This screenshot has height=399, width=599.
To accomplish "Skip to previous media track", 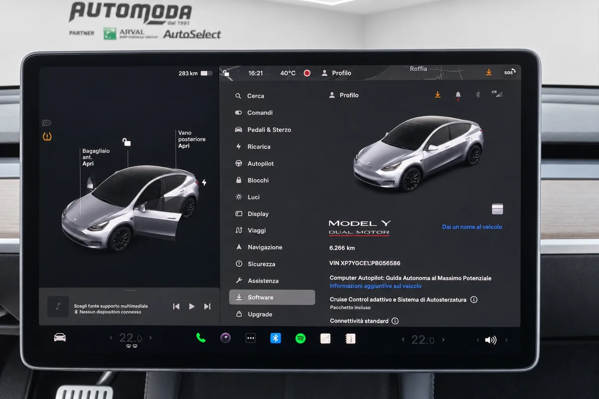I will point(176,307).
